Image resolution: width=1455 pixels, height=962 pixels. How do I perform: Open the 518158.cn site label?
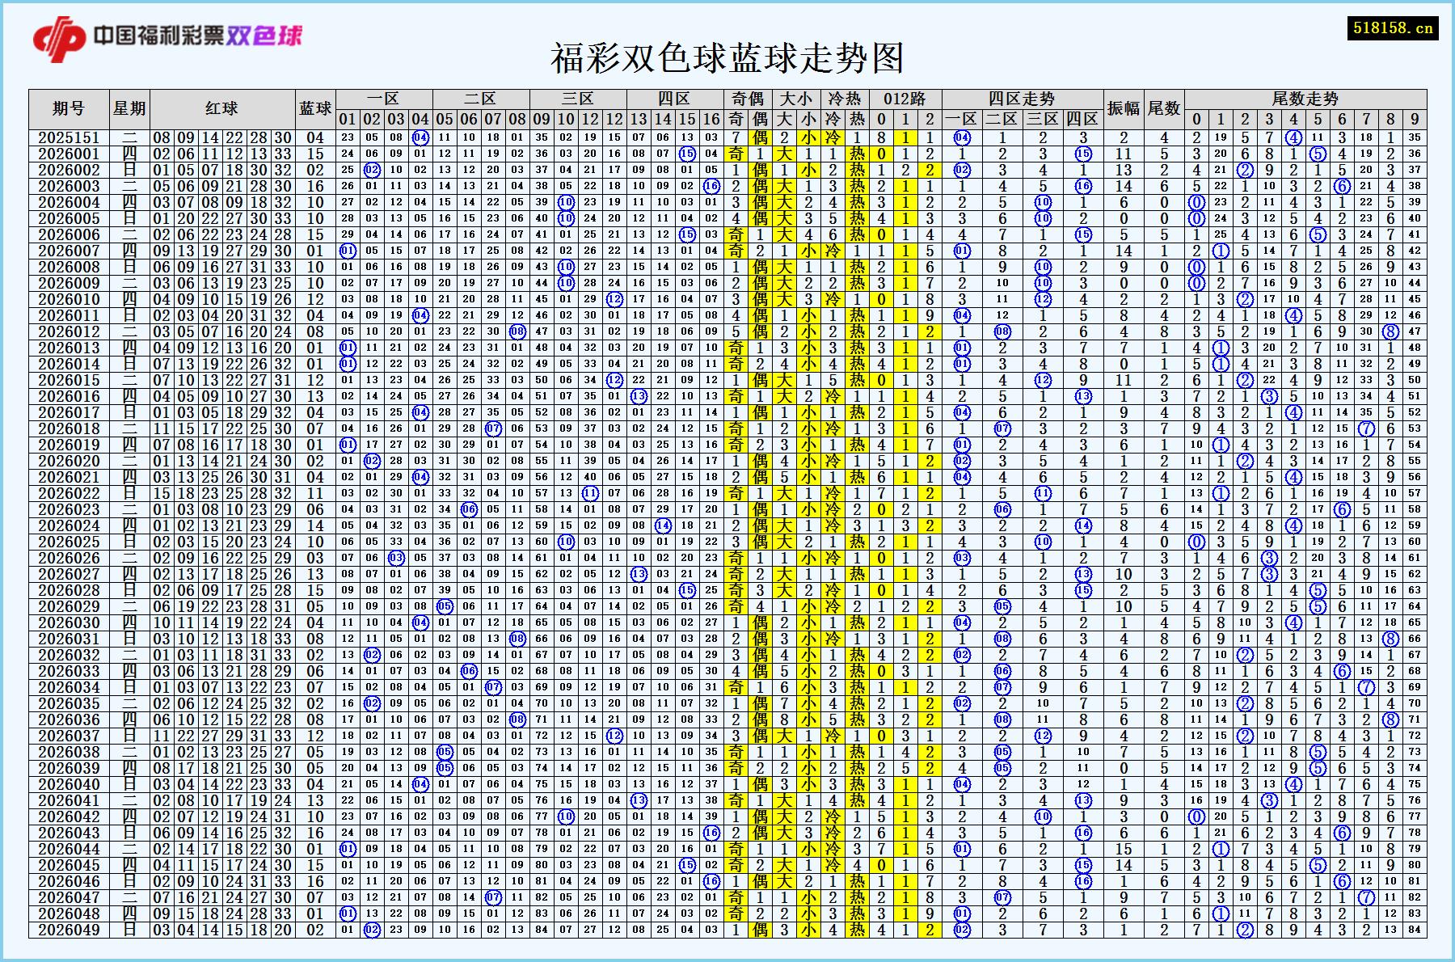pyautogui.click(x=1392, y=28)
